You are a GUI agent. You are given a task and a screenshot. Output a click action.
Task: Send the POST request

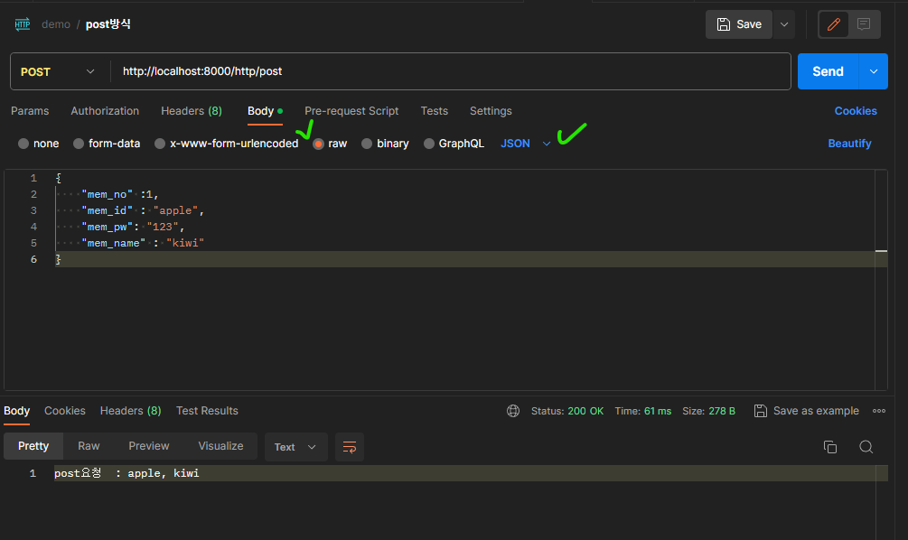(x=828, y=71)
